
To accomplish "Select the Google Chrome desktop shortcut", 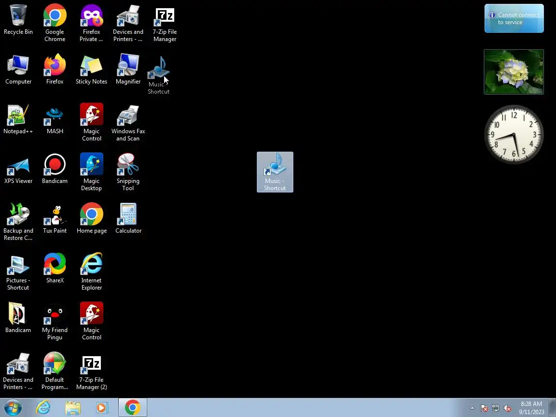I will (x=55, y=23).
